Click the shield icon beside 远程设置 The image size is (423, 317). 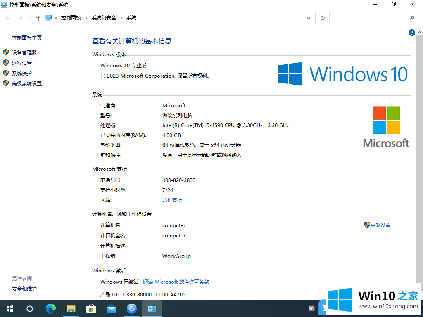pos(6,63)
